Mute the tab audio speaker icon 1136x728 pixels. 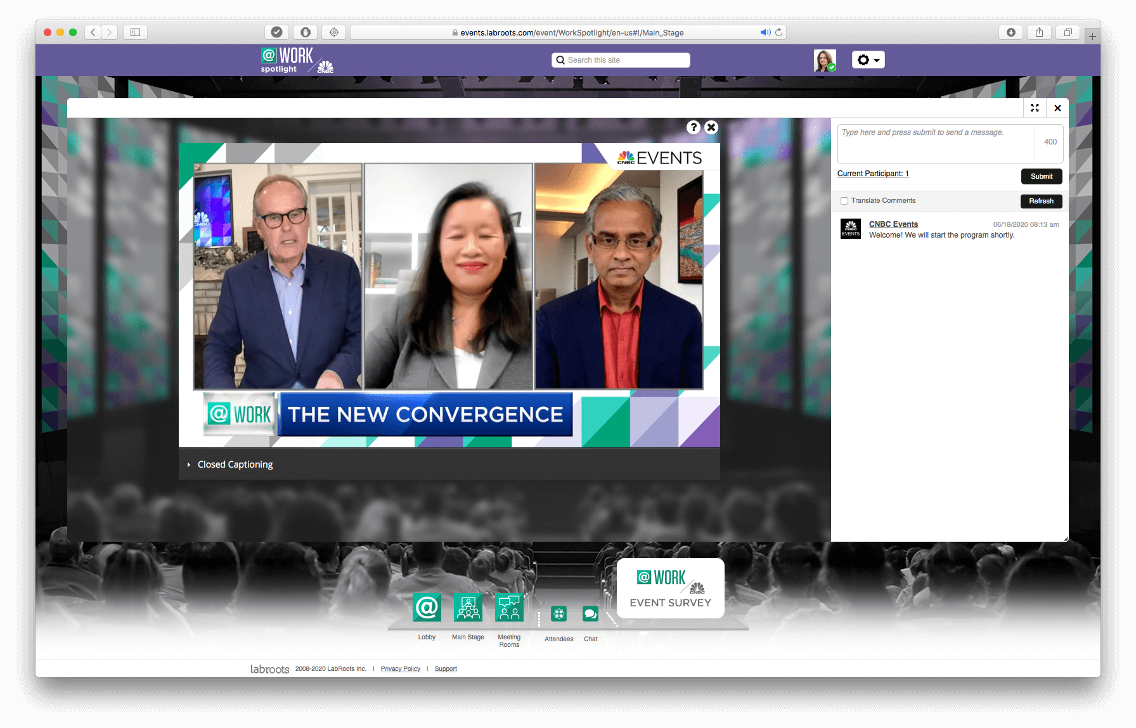coord(765,32)
